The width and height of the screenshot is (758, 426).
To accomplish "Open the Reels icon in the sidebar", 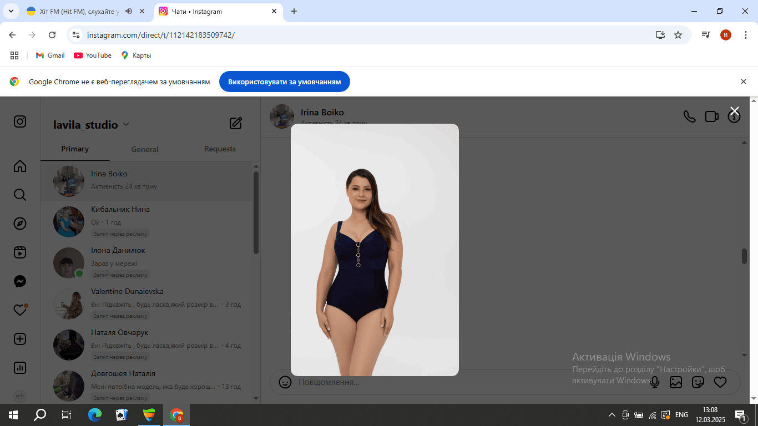I will [20, 252].
